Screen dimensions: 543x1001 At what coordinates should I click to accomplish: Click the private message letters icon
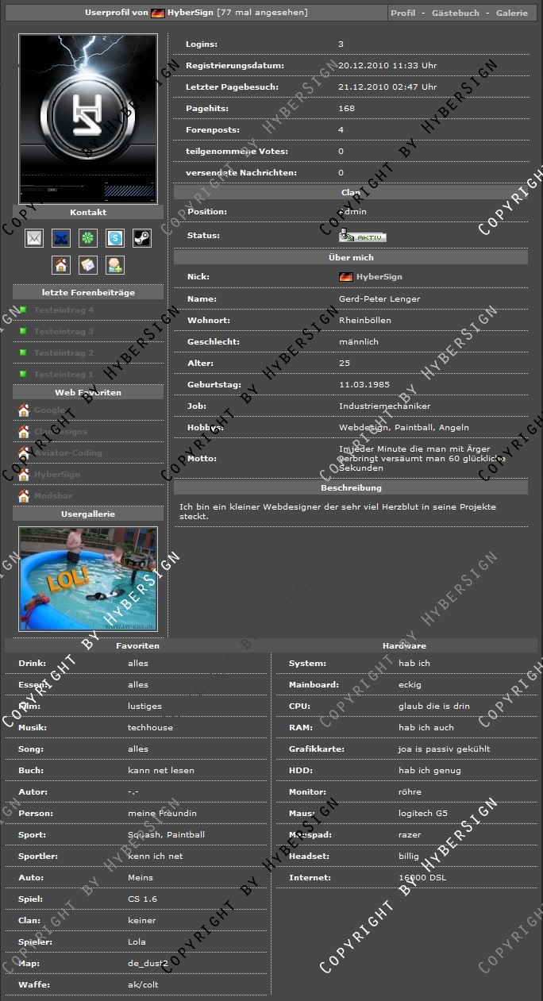[x=88, y=265]
